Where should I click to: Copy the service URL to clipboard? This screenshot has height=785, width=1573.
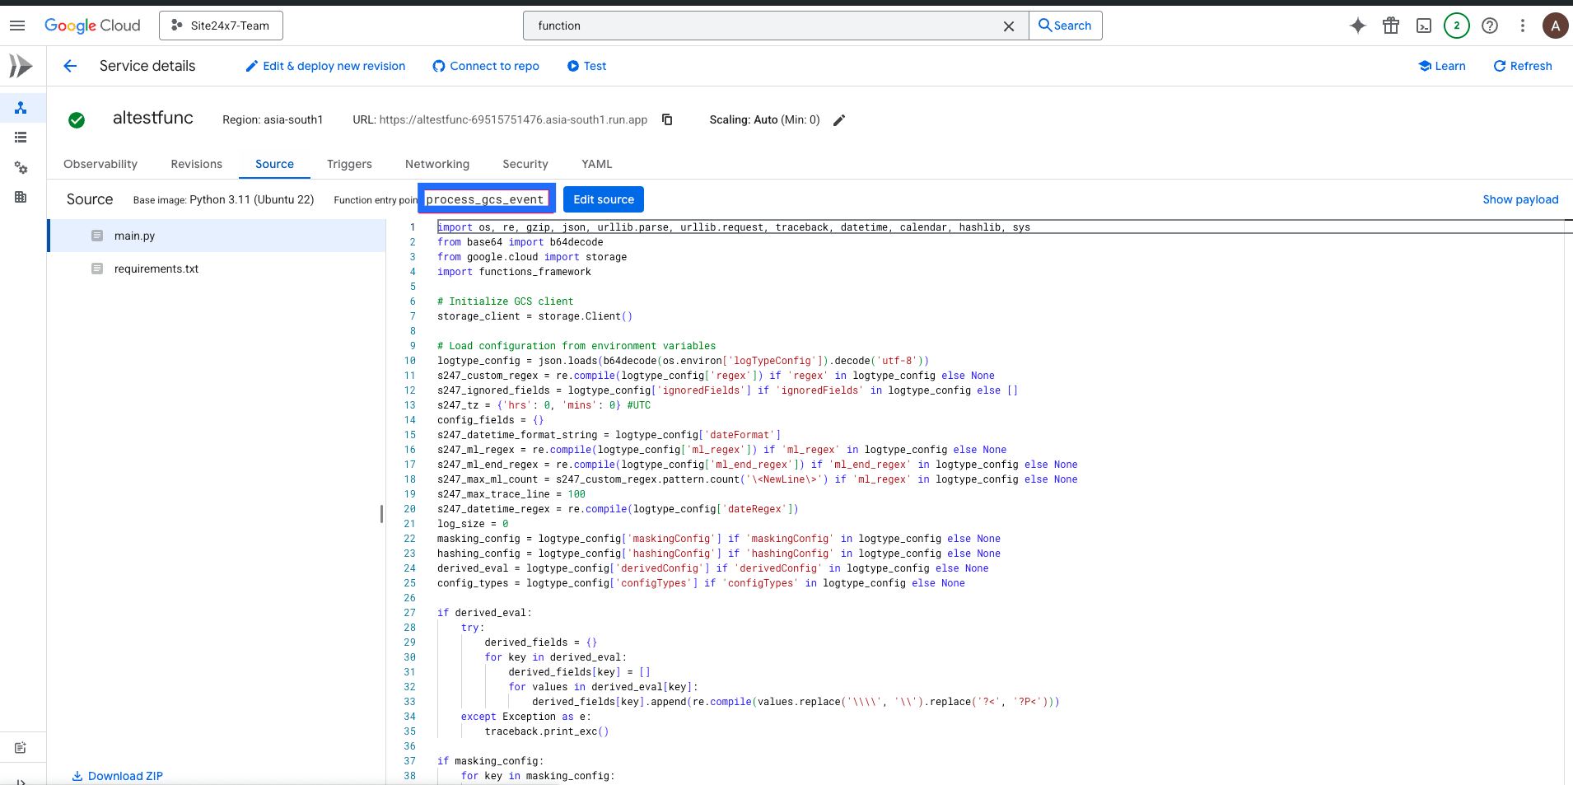pos(667,119)
